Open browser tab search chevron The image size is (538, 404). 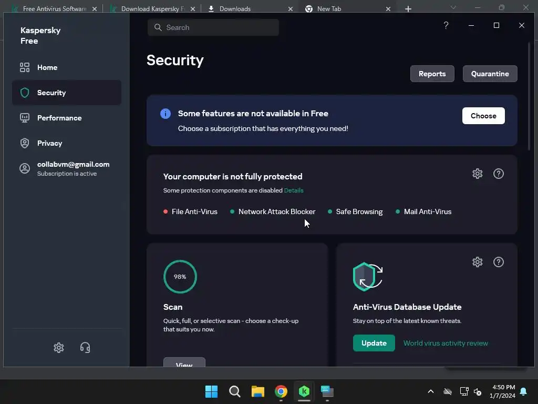pyautogui.click(x=453, y=7)
